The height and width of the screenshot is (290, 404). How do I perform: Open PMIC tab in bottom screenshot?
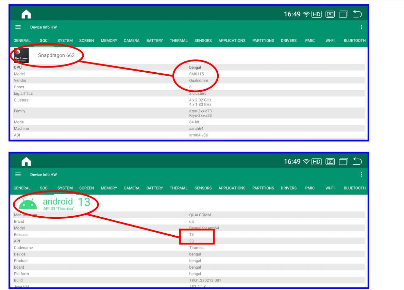click(310, 188)
